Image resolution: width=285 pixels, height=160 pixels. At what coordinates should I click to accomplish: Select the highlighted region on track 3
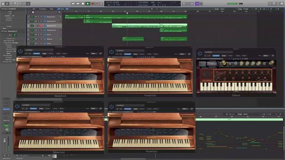click(136, 26)
